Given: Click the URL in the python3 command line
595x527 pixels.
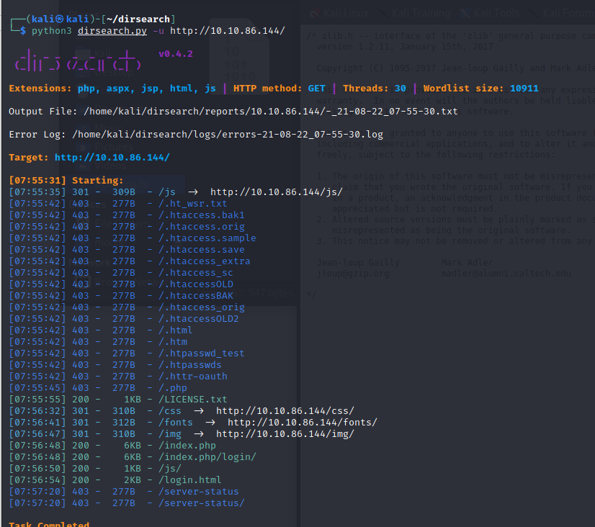Looking at the screenshot, I should pos(228,31).
